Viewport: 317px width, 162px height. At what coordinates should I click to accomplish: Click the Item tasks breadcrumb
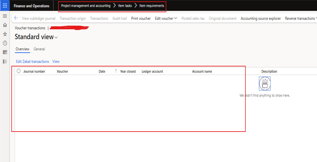tap(125, 6)
